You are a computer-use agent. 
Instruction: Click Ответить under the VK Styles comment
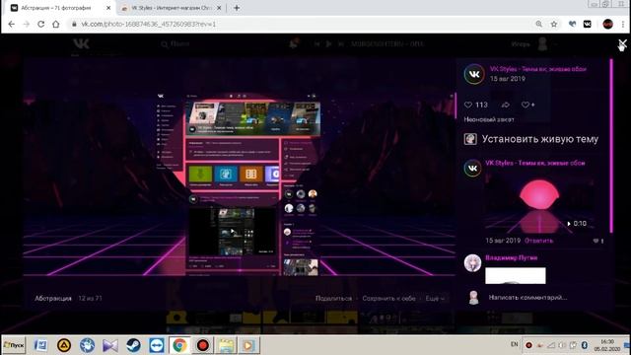pos(539,241)
